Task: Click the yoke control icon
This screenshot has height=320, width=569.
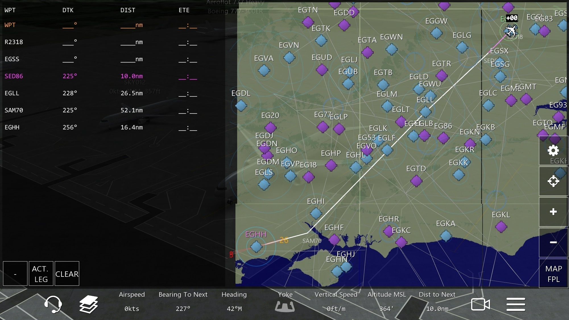Action: [285, 306]
